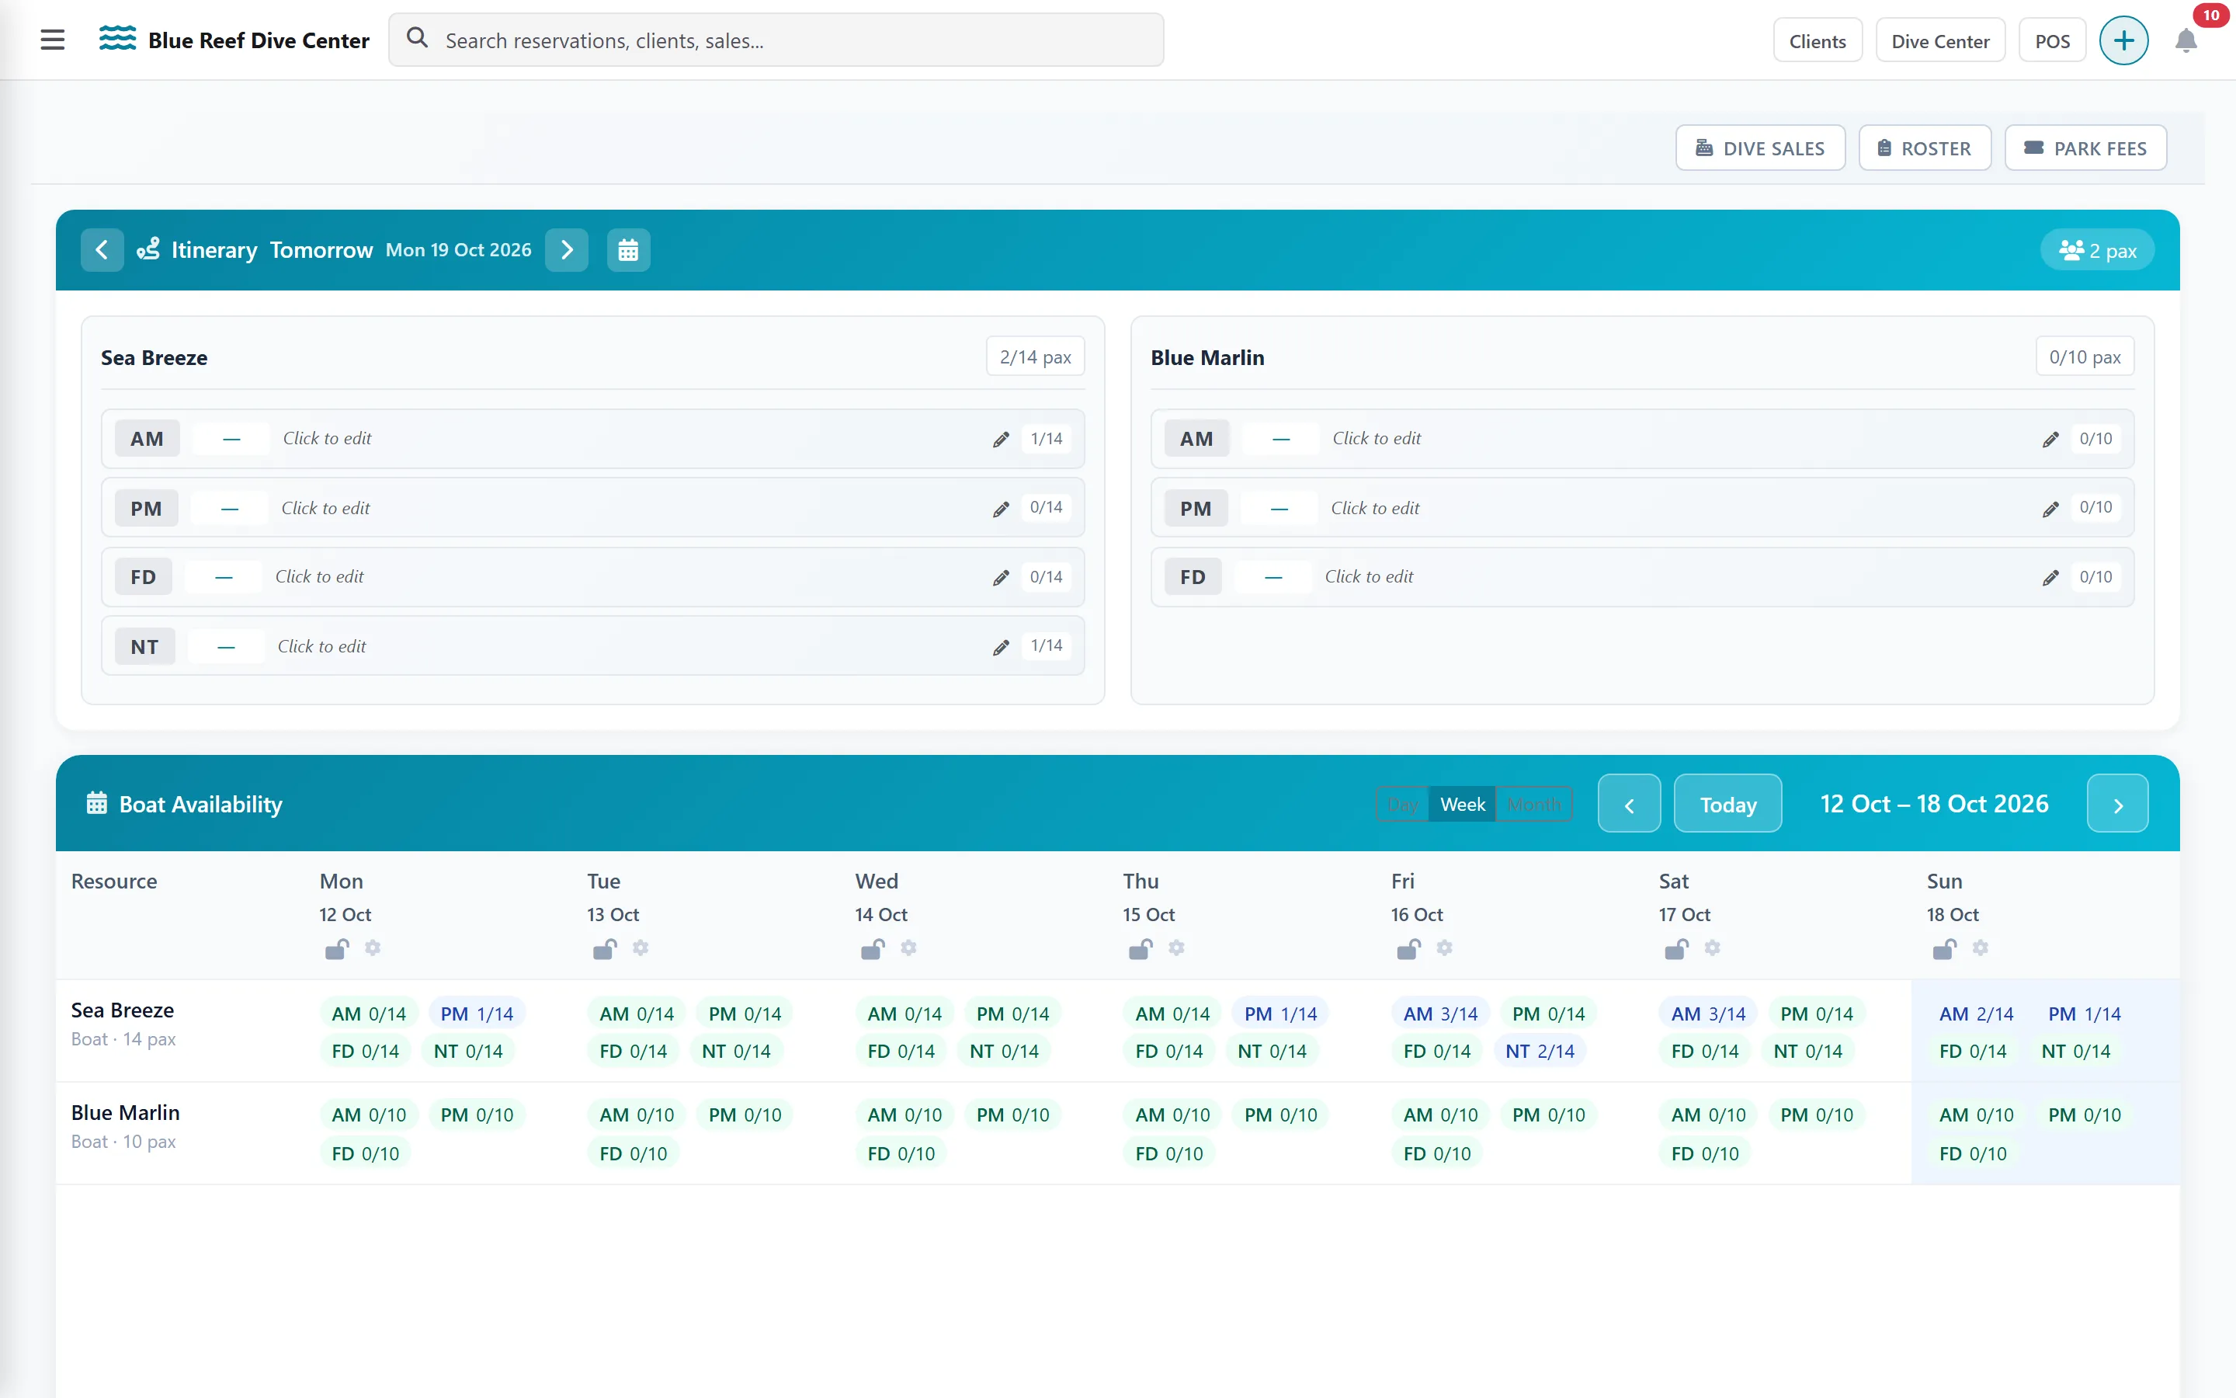The height and width of the screenshot is (1398, 2236).
Task: Click the DIVE SALES button
Action: (x=1759, y=148)
